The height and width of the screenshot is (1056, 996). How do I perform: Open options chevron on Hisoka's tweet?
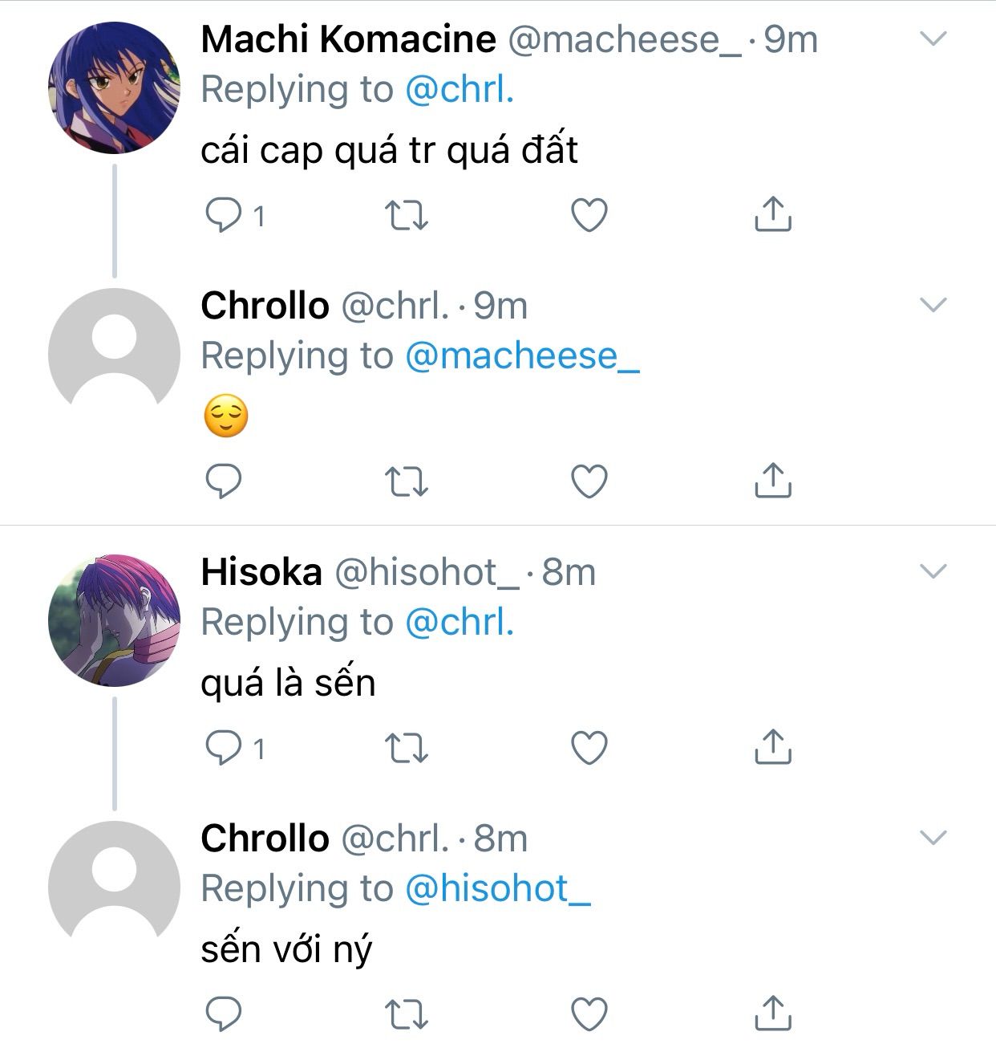933,571
